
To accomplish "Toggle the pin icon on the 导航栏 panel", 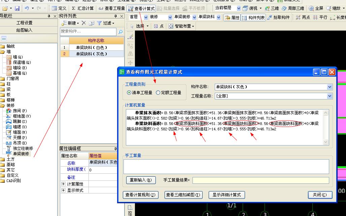I will [49, 16].
